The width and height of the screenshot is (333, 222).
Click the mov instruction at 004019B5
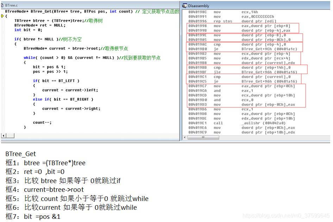(x=239, y=59)
